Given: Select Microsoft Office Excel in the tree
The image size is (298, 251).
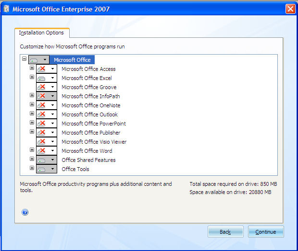Looking at the screenshot, I should [x=87, y=78].
